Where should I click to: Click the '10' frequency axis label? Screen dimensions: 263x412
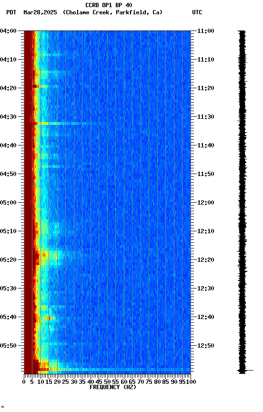click(40, 382)
